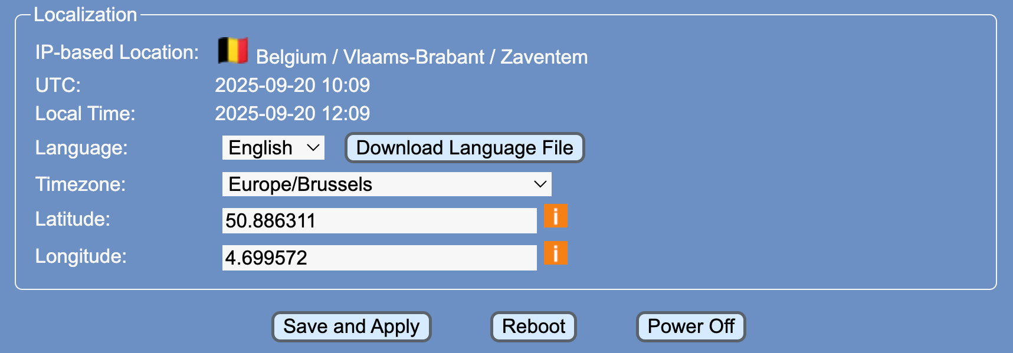This screenshot has height=353, width=1013.
Task: Click the Belgium flag icon
Action: [x=232, y=51]
